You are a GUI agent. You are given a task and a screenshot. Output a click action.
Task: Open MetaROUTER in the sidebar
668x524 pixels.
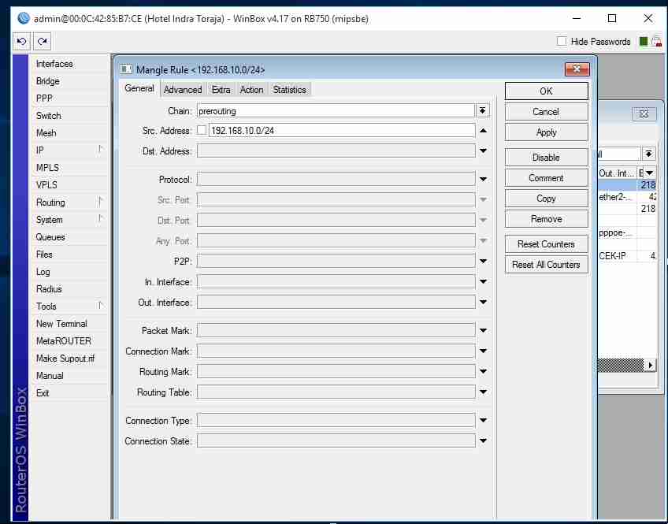[x=69, y=341]
